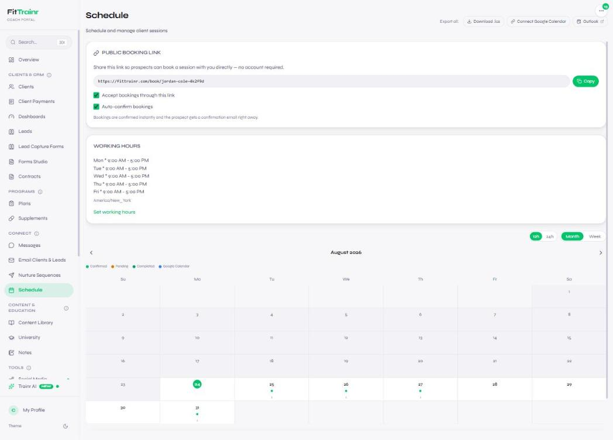Click the Content Library book icon
This screenshot has width=613, height=440.
tap(11, 322)
